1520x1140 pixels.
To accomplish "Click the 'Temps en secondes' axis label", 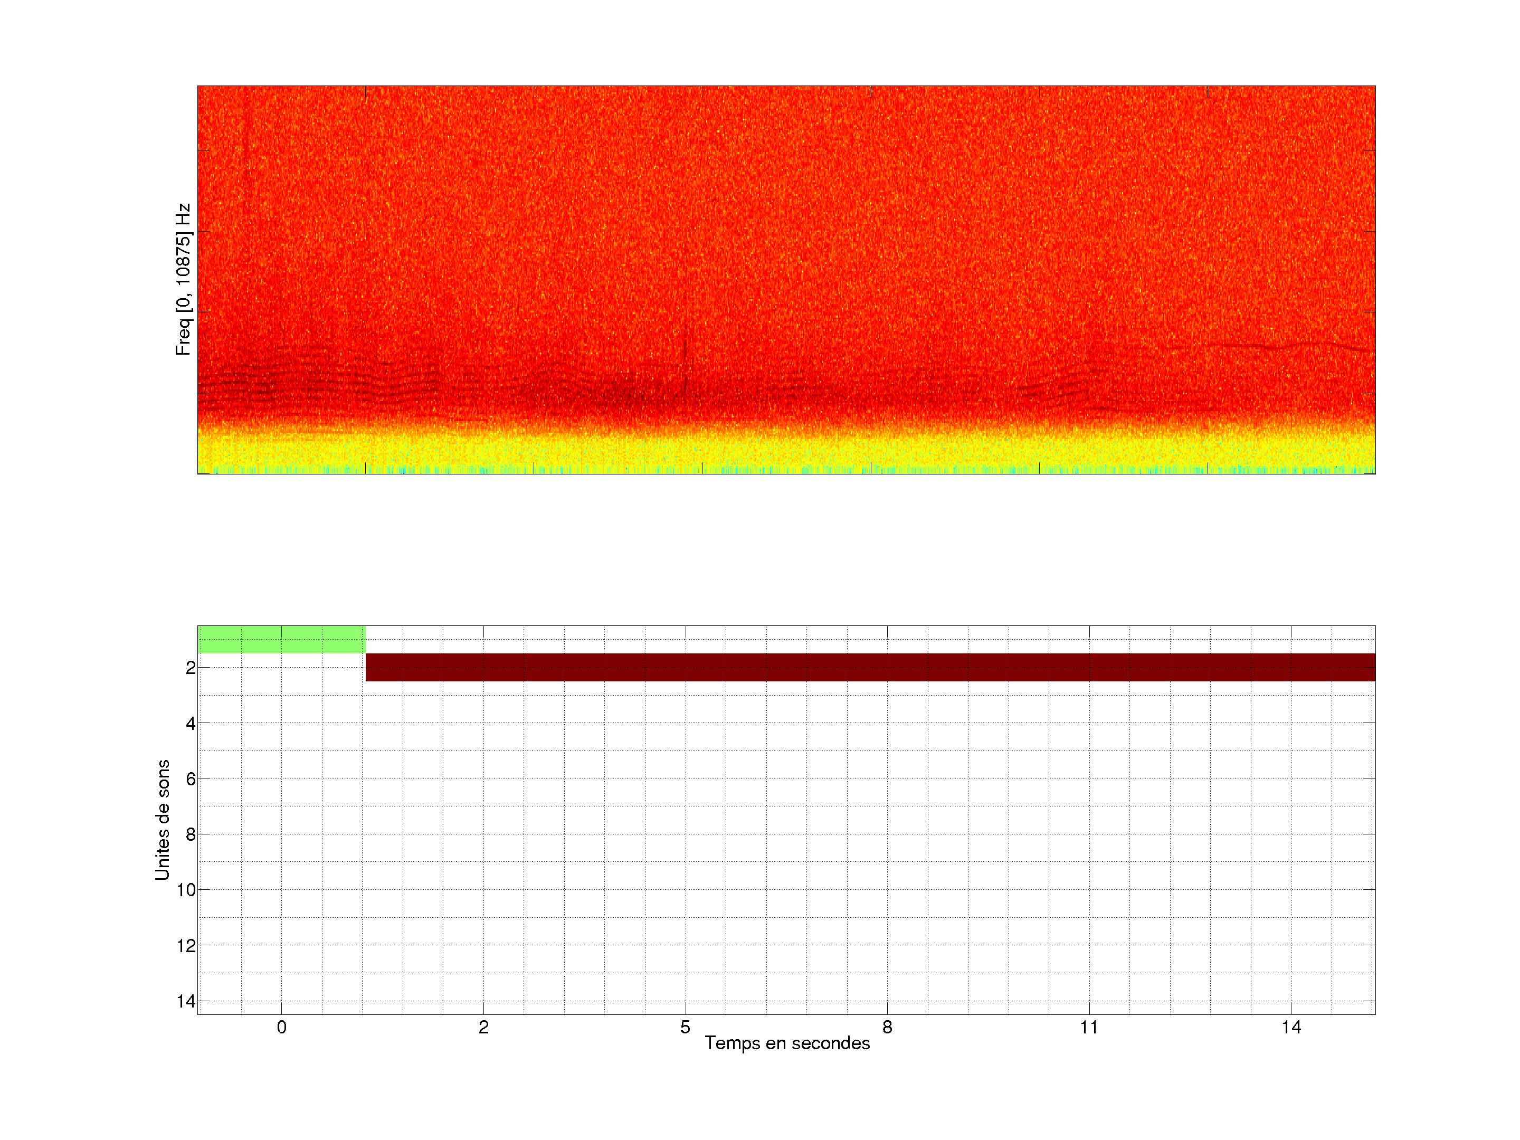I will 787,1043.
